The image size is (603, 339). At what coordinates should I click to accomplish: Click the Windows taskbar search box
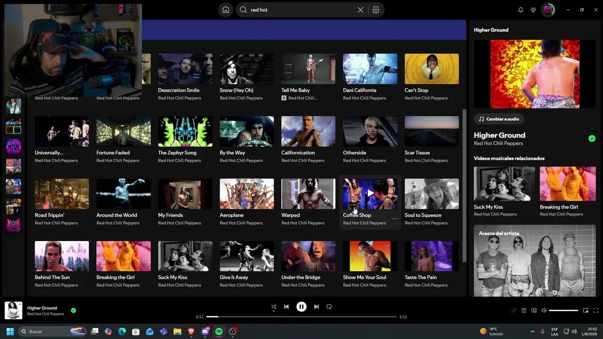53,331
